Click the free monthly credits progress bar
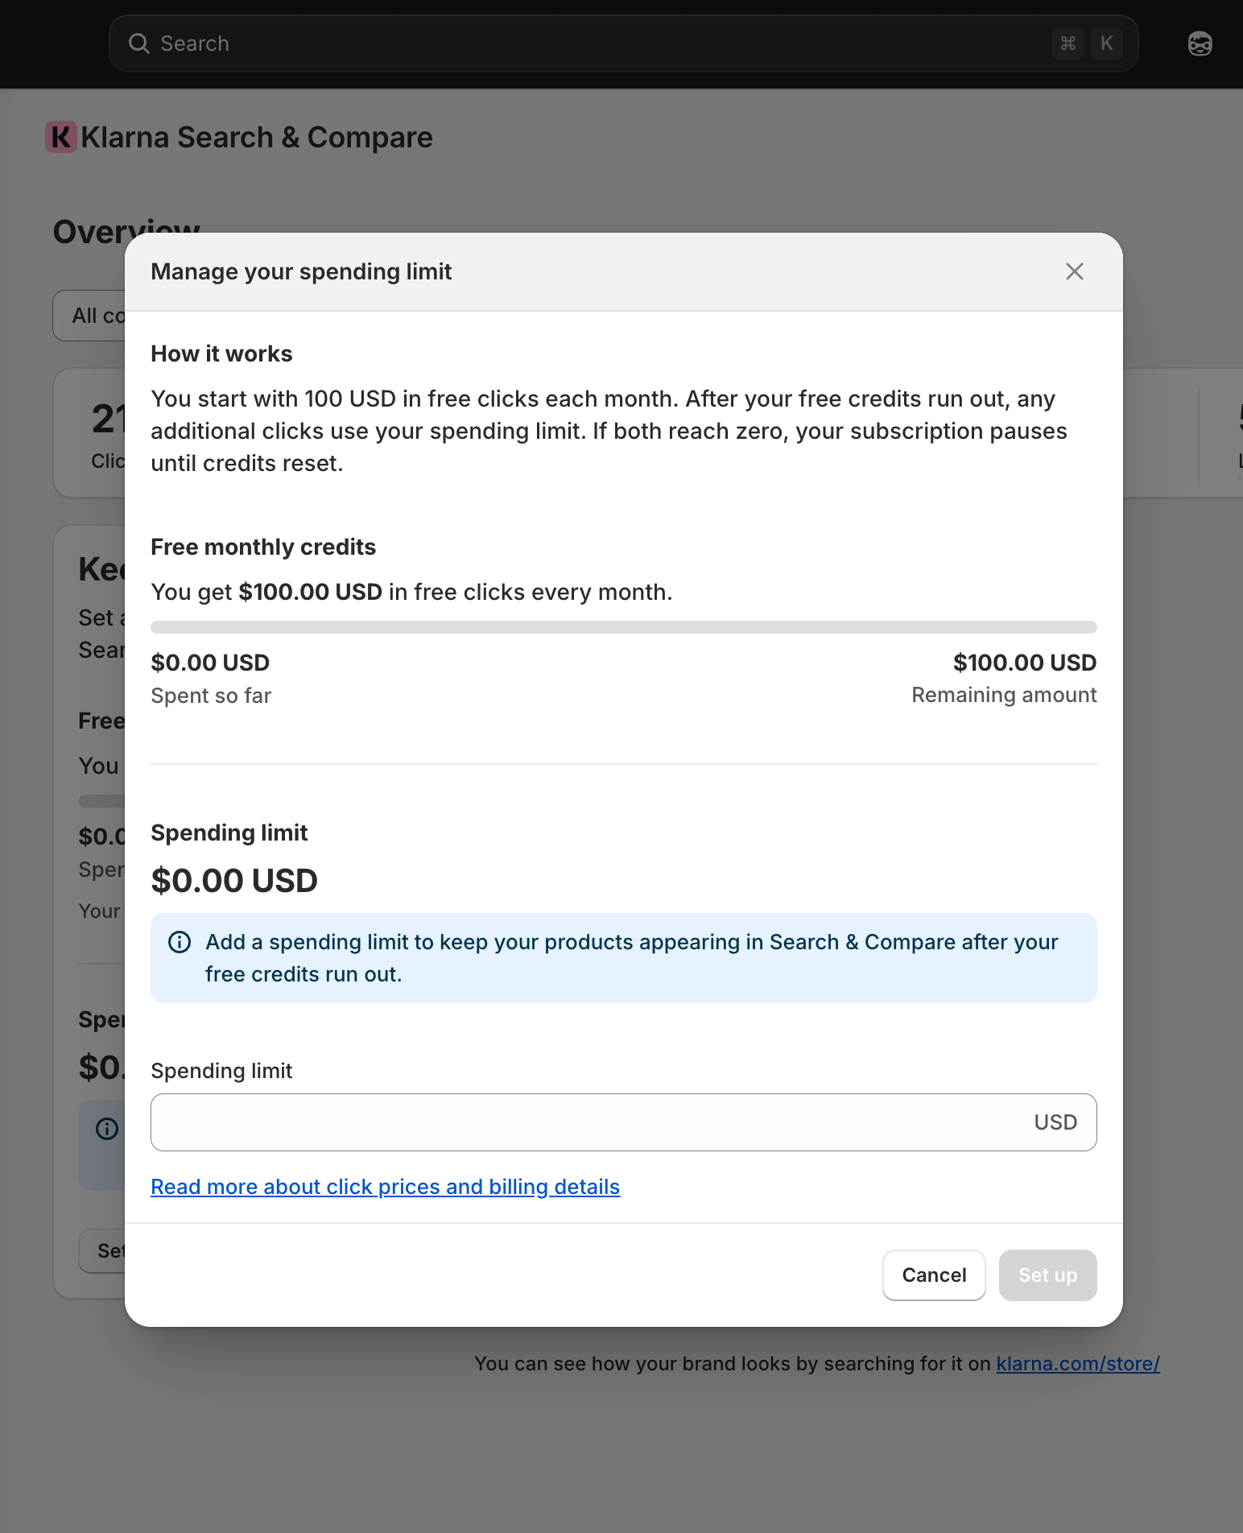Viewport: 1243px width, 1533px height. [623, 627]
